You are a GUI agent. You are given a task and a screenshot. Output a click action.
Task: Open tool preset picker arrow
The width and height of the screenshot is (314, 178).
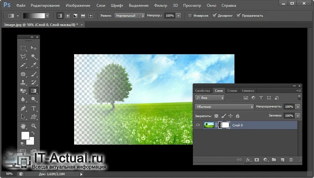click(18, 16)
